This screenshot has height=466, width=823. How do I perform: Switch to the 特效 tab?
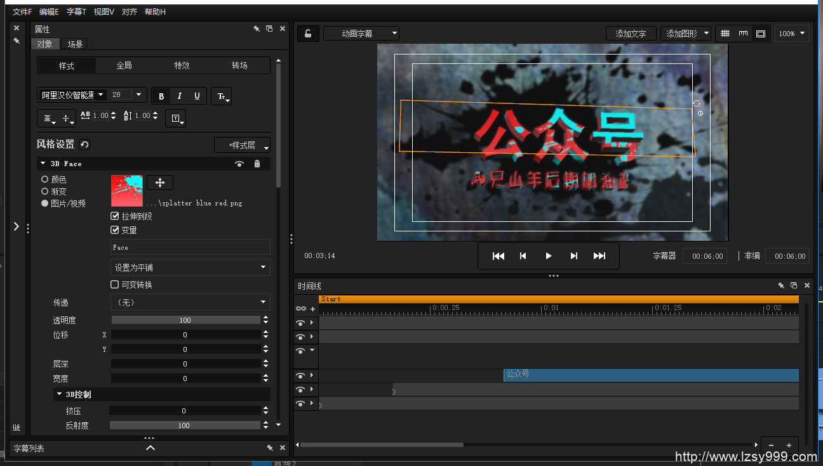tap(182, 66)
